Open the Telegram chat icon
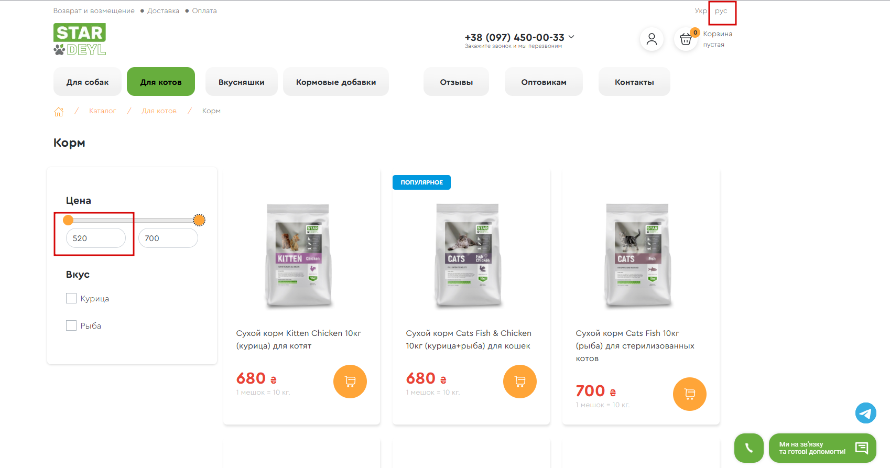890x468 pixels. coord(866,413)
